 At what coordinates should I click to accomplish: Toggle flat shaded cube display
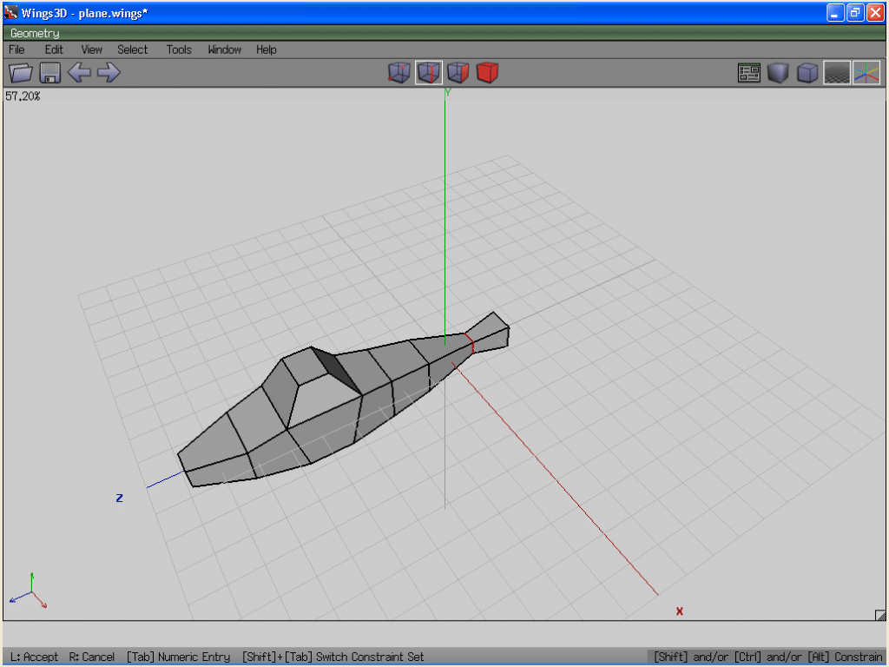[x=778, y=73]
